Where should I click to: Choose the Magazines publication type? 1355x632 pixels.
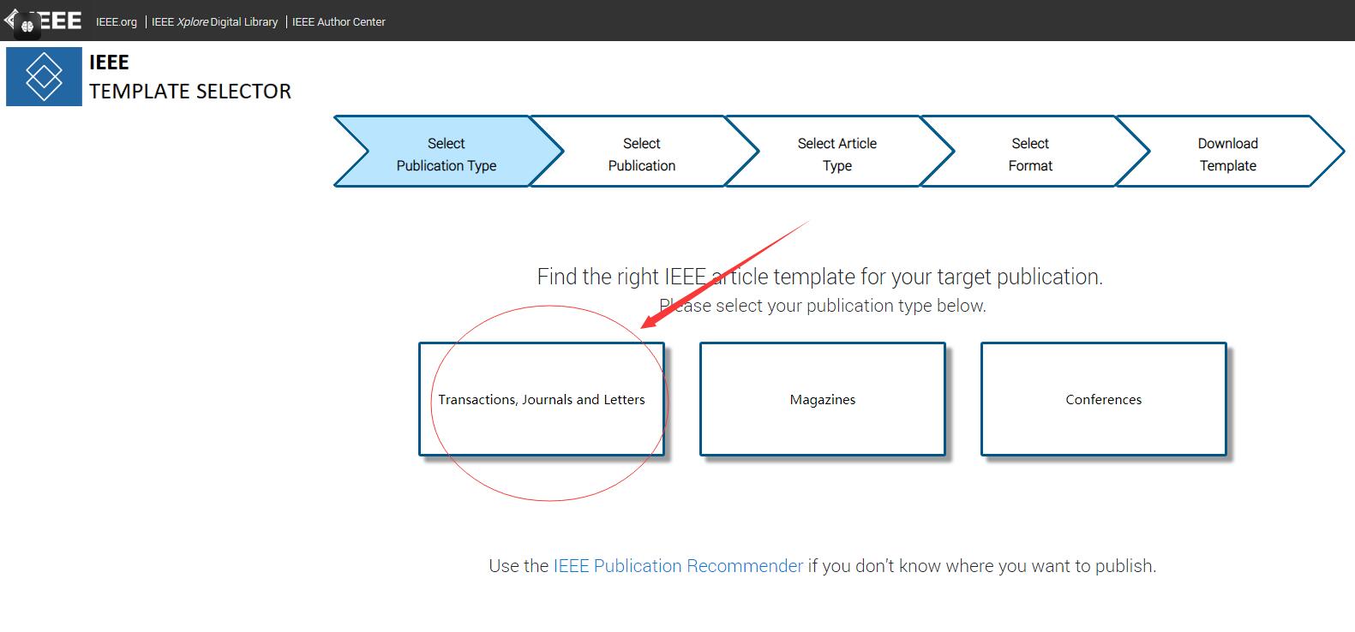click(x=823, y=399)
